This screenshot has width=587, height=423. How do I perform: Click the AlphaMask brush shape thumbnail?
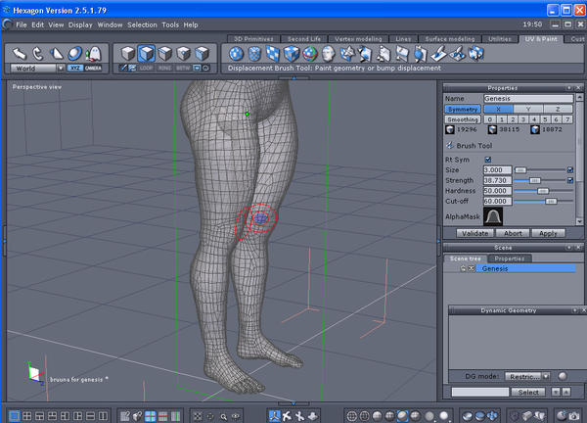pos(494,216)
